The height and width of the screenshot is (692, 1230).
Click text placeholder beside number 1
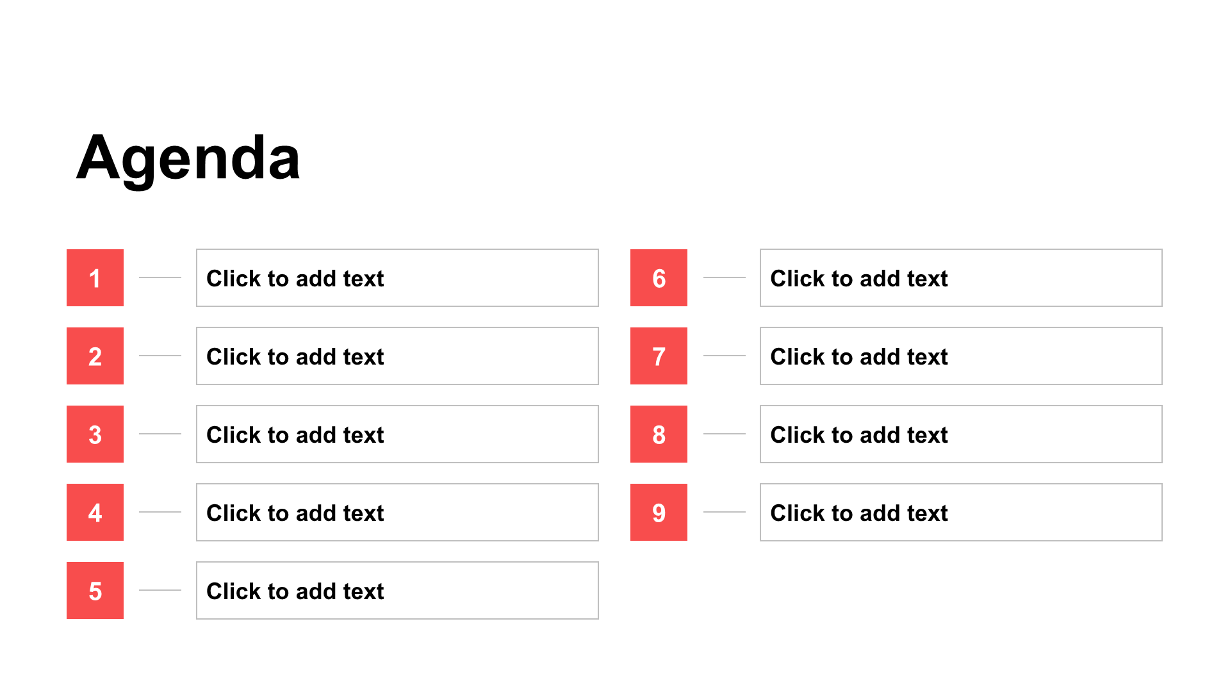[397, 277]
